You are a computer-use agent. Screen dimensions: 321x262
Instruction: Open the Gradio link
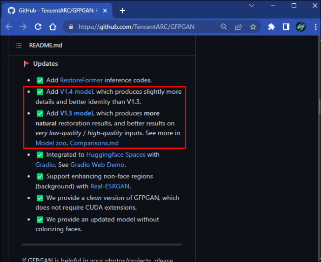45,165
